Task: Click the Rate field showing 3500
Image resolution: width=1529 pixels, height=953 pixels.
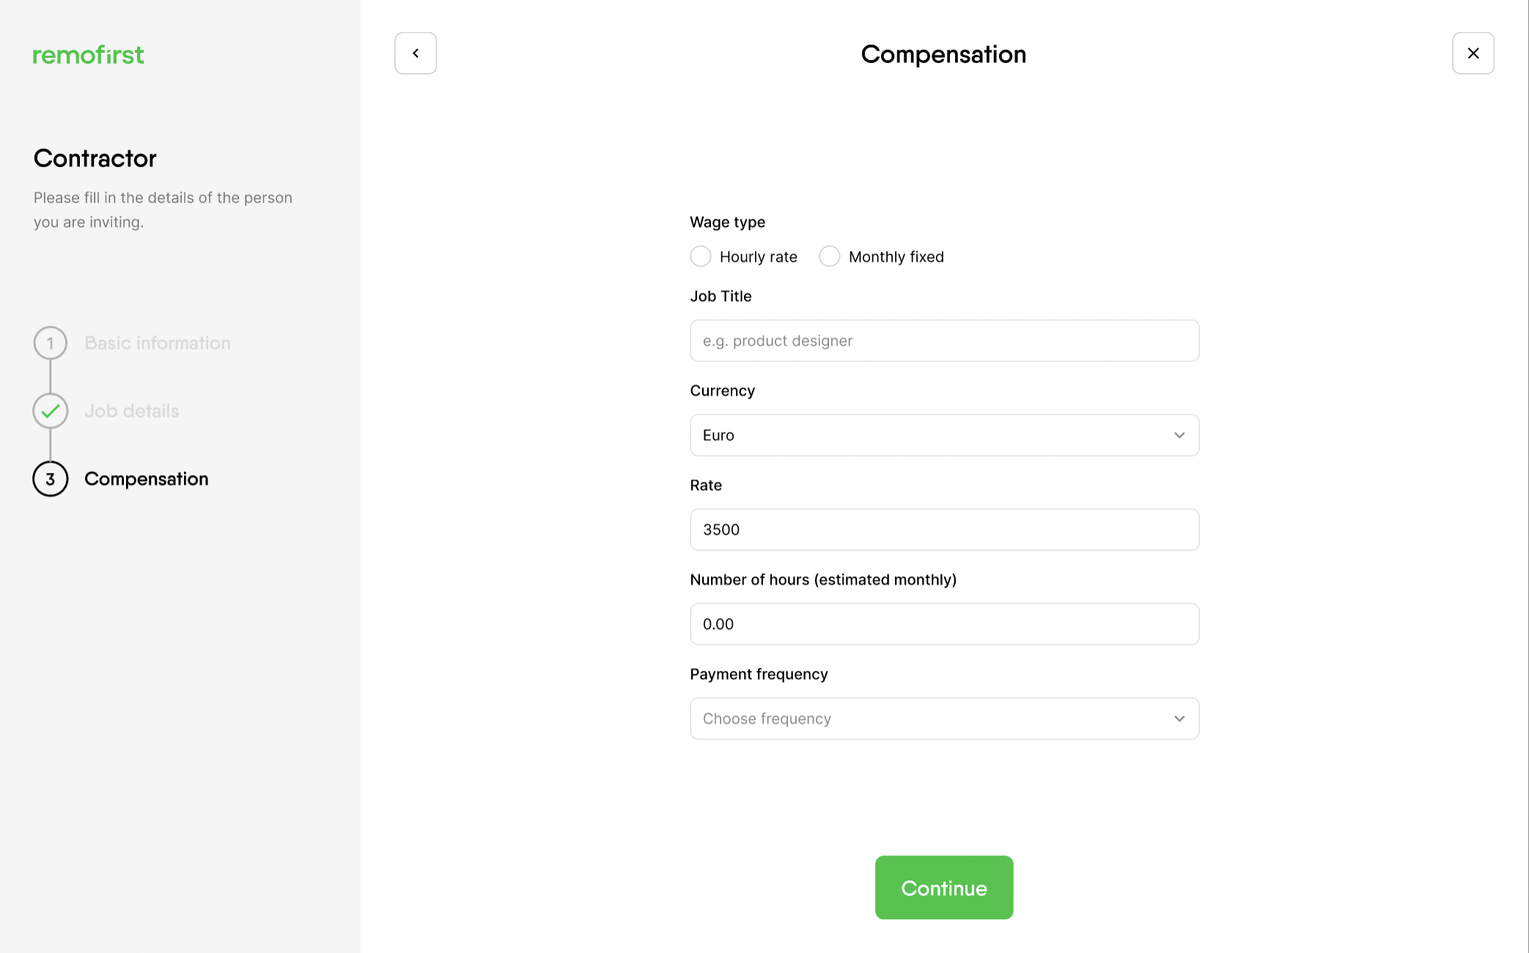Action: coord(944,530)
